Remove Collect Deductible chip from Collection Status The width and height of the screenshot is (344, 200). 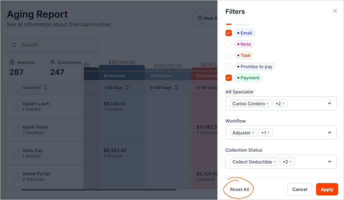point(274,162)
